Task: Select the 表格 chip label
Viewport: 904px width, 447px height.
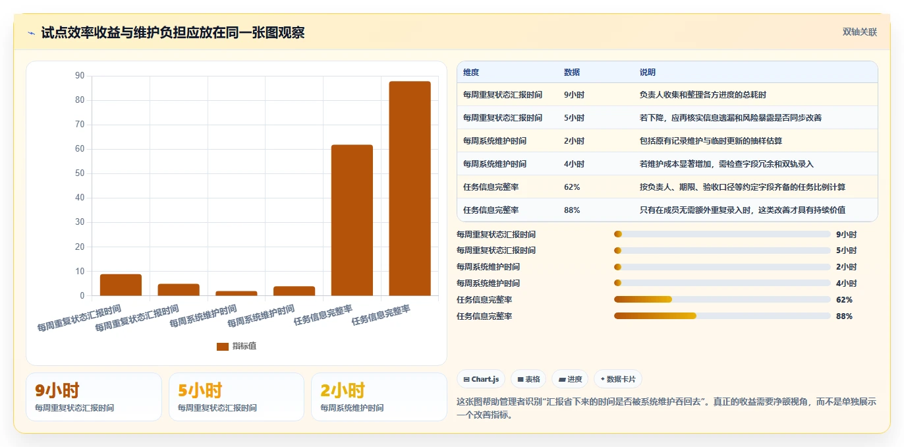Action: click(x=532, y=379)
